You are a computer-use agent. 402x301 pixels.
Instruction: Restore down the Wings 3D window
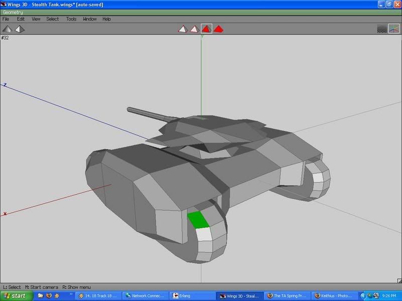click(x=389, y=5)
